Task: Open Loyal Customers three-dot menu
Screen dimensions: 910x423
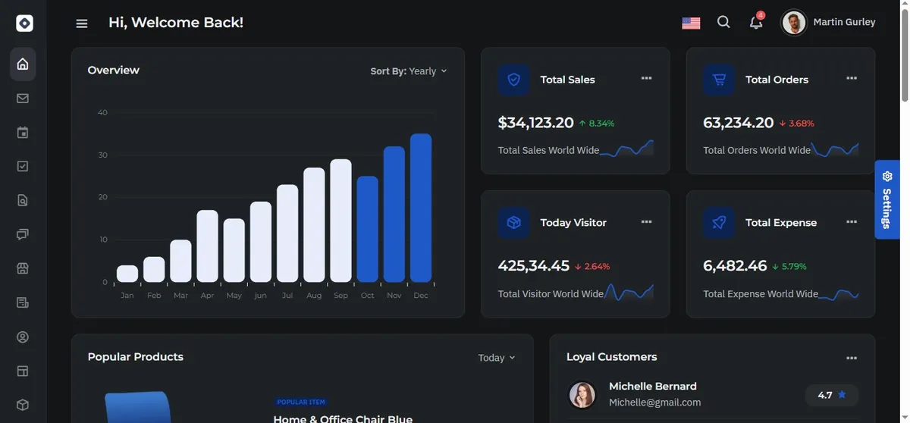Action: point(852,358)
